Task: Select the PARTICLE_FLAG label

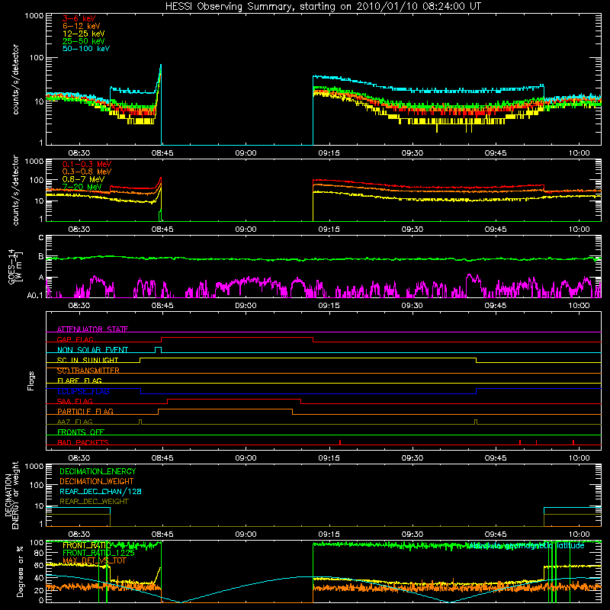Action: tap(85, 411)
